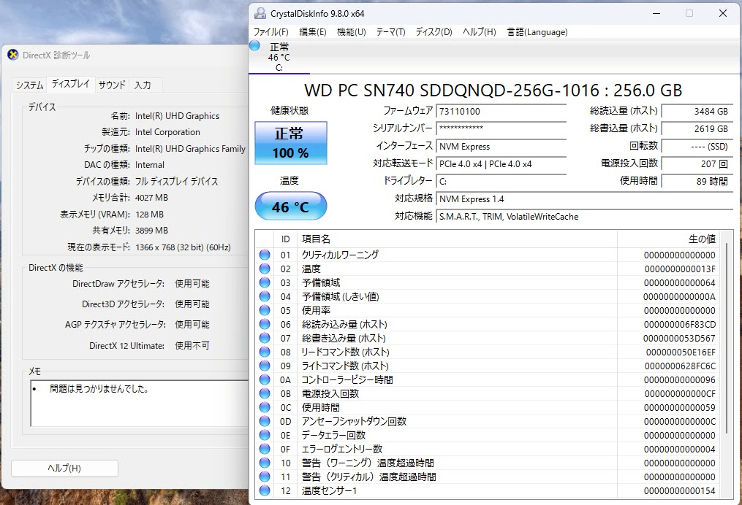742x505 pixels.
Task: Open the ヘルプ(H) menu in CrystalDiskInfo
Action: pos(480,31)
